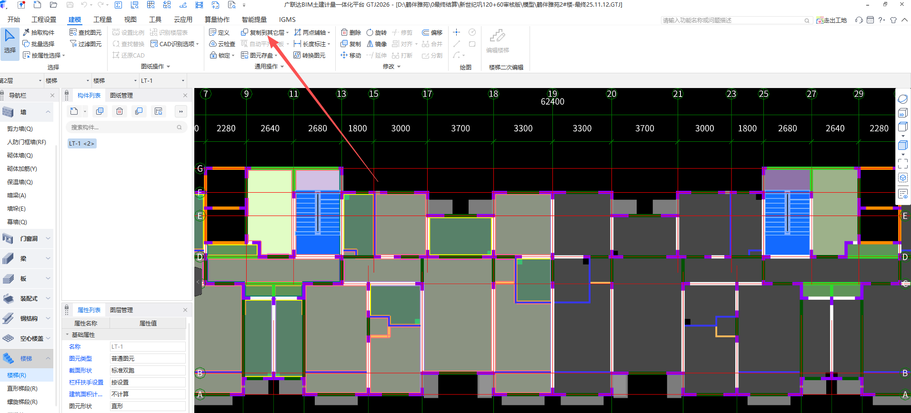This screenshot has width=911, height=413.
Task: Click the customer service headset icon
Action: point(859,20)
